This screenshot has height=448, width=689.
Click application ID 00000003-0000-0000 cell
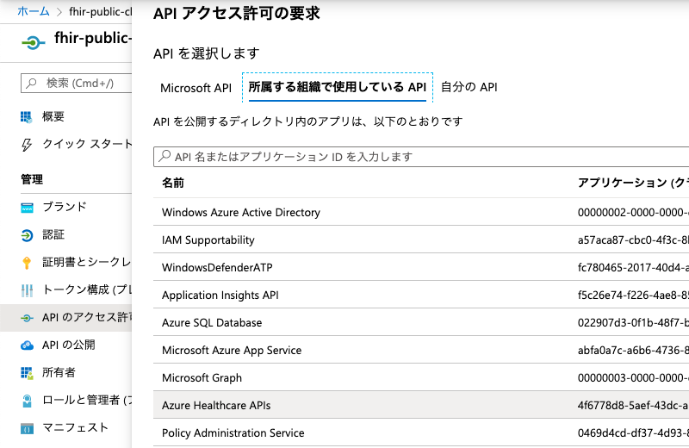pyautogui.click(x=633, y=377)
